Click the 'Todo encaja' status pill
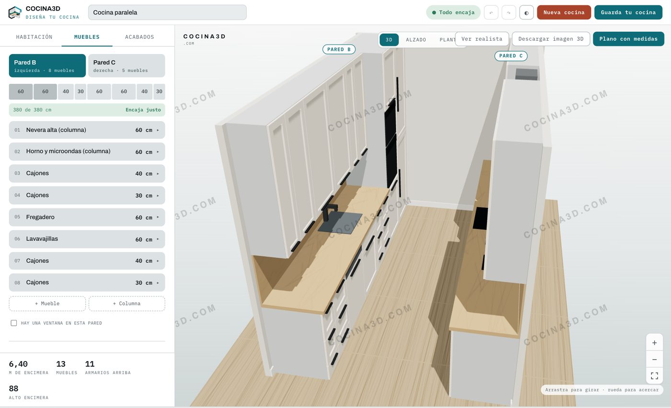This screenshot has width=671, height=408. click(x=453, y=12)
